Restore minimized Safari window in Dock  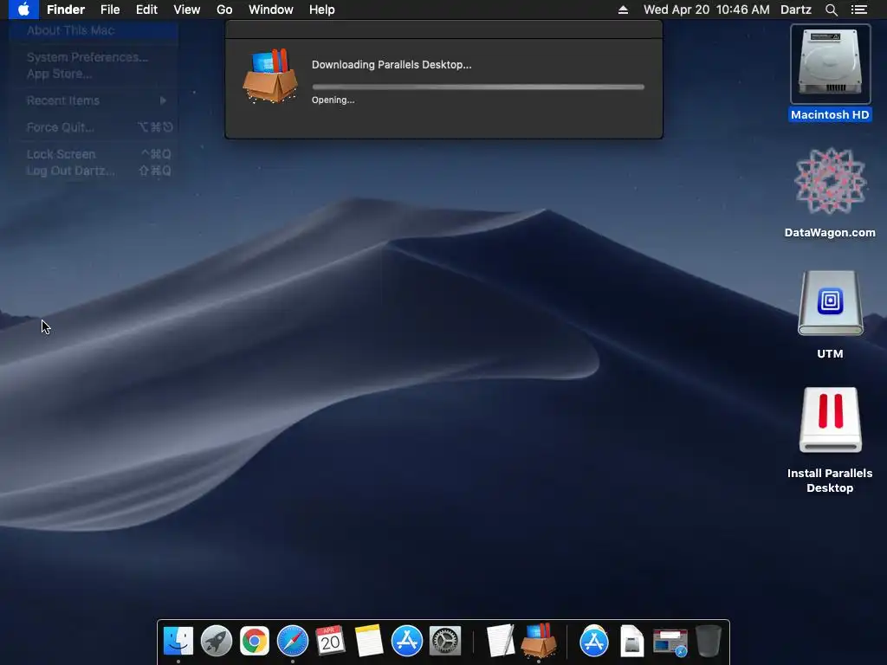click(670, 642)
